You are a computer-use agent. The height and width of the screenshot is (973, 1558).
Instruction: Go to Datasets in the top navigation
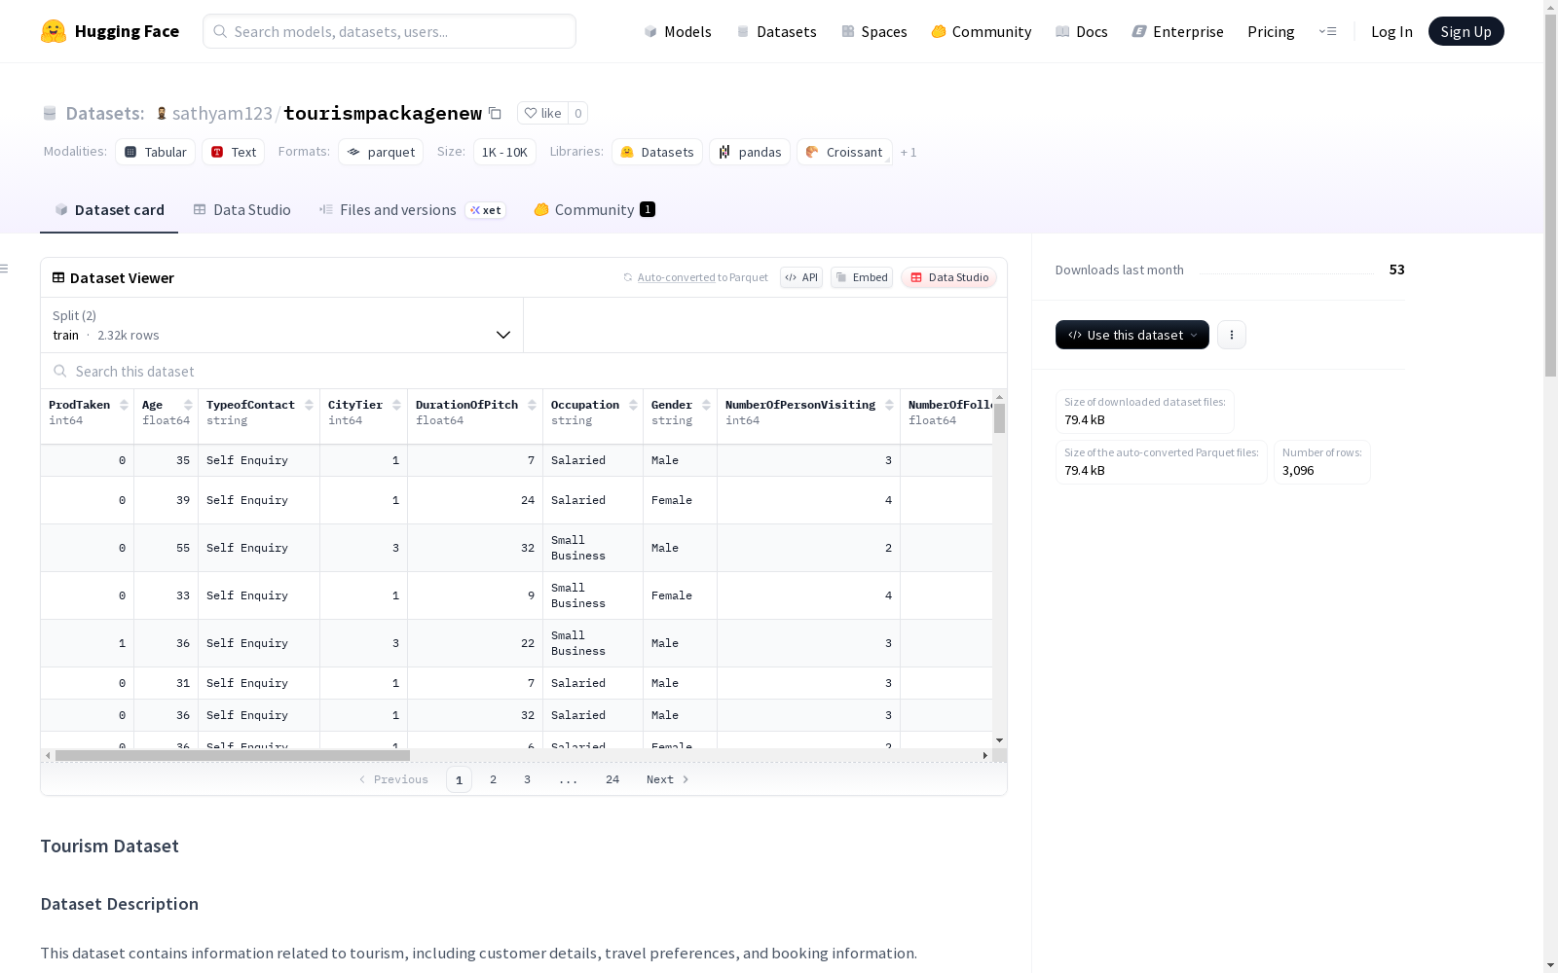click(x=776, y=31)
